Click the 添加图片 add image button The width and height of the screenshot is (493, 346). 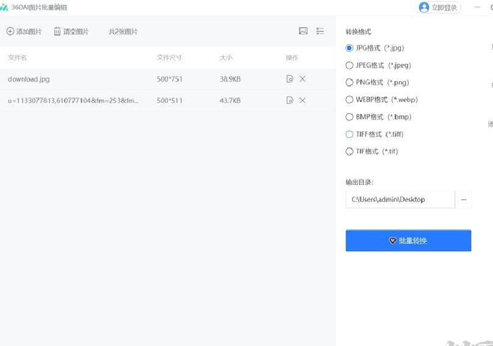[24, 32]
